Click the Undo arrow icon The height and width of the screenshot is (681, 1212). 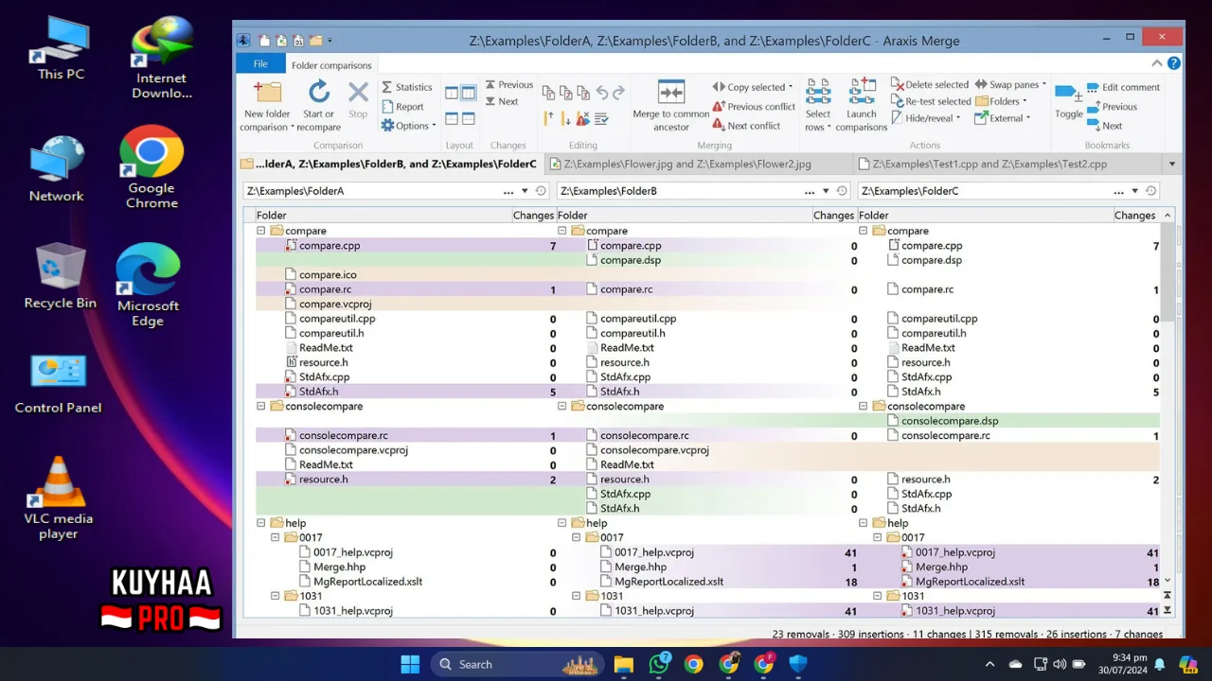pyautogui.click(x=602, y=93)
